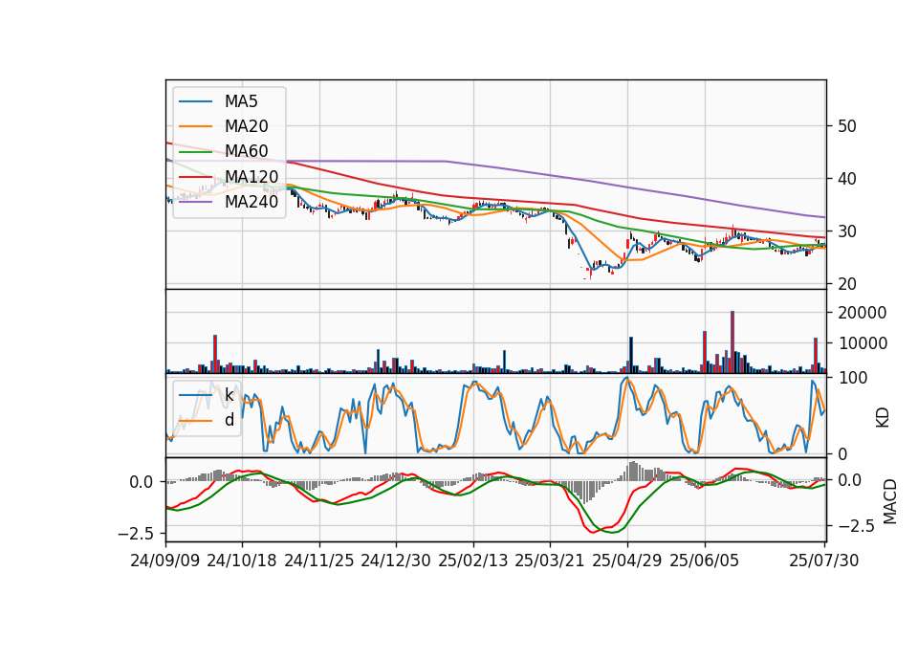Click the 24/11/25 date label

click(319, 561)
